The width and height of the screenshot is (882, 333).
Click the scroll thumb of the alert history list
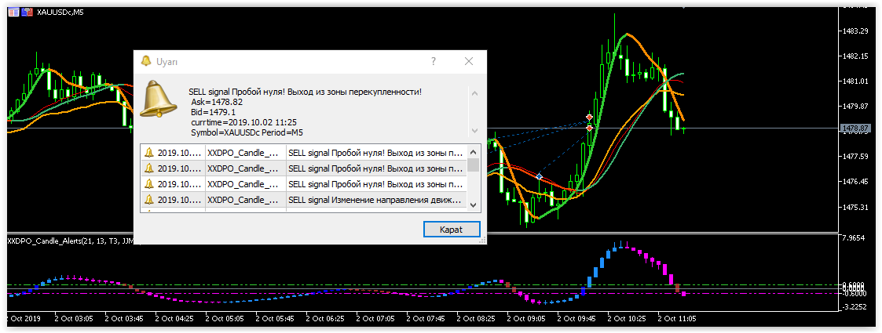click(x=473, y=164)
